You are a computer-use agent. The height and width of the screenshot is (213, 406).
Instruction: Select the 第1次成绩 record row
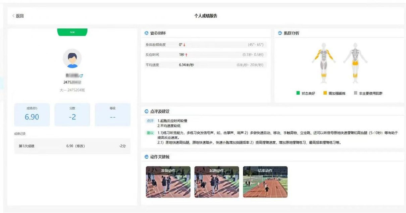72,146
